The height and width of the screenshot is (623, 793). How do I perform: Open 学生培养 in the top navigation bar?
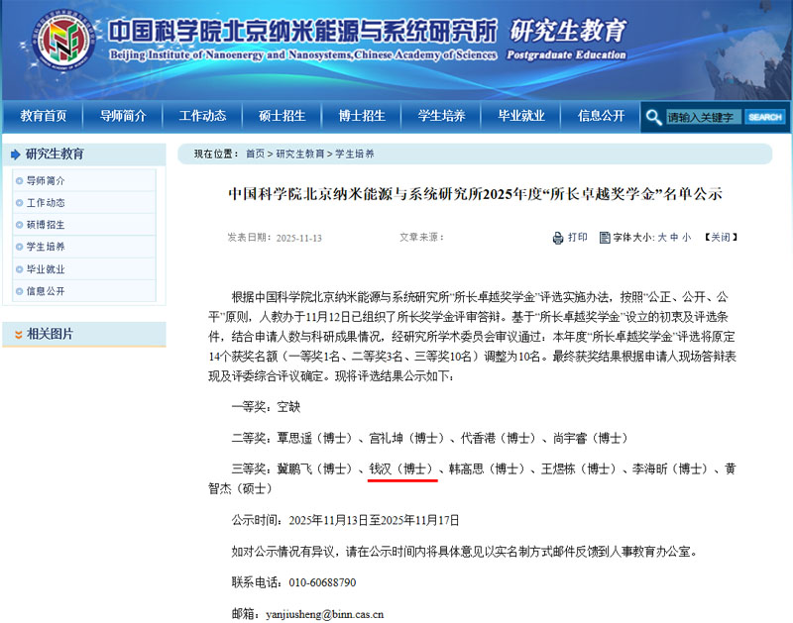(x=441, y=116)
